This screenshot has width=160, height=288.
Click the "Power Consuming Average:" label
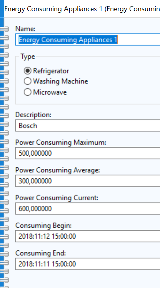(x=57, y=170)
